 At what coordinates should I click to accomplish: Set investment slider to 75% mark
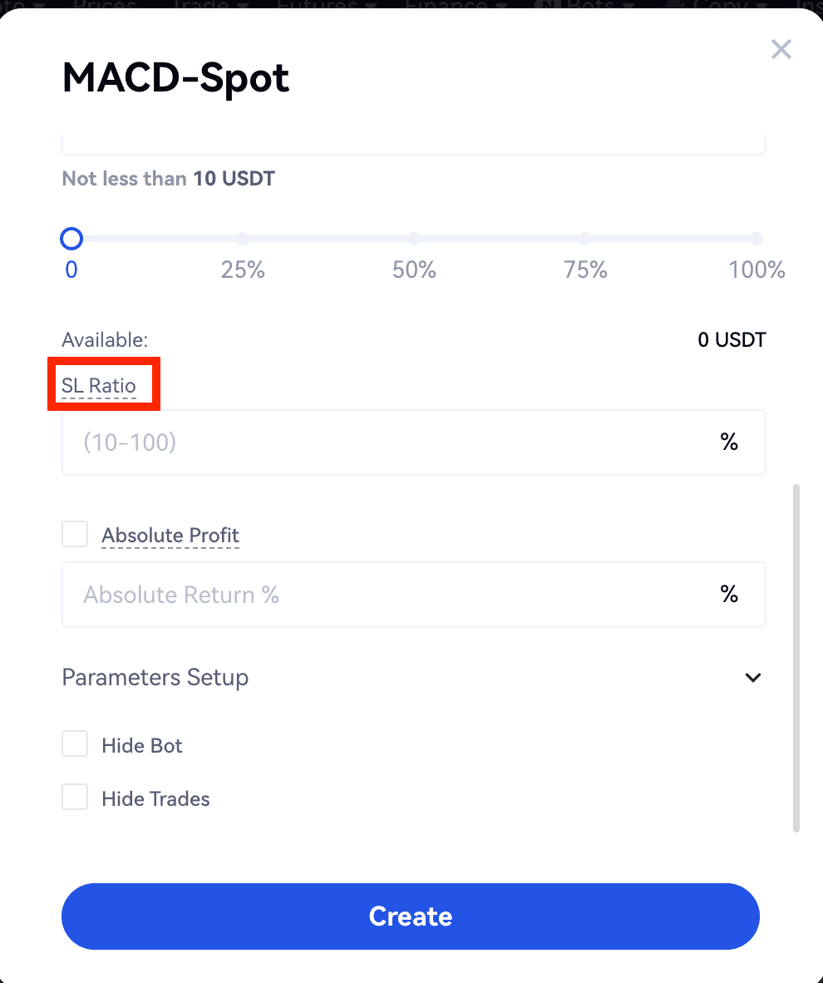click(585, 240)
